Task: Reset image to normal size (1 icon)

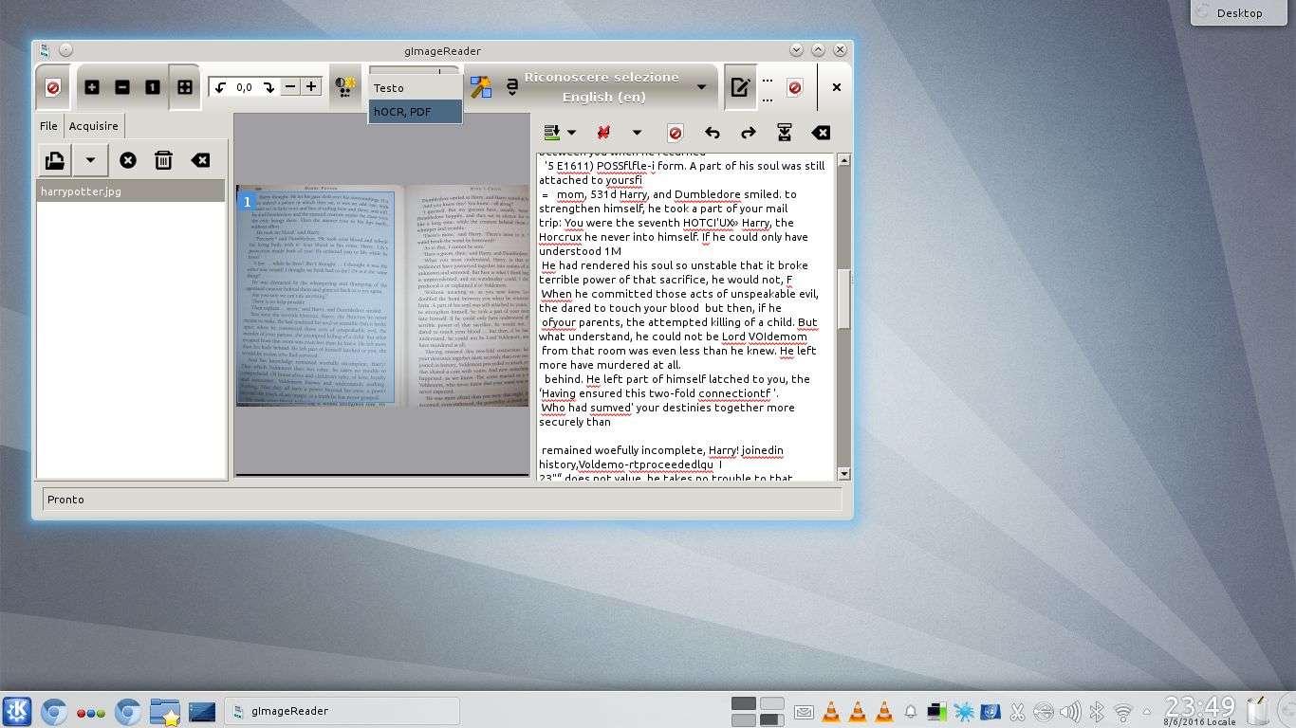Action: click(x=153, y=87)
